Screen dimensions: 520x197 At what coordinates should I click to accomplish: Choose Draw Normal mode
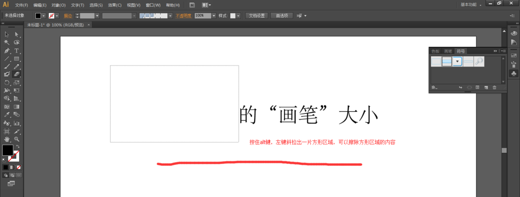(6, 175)
